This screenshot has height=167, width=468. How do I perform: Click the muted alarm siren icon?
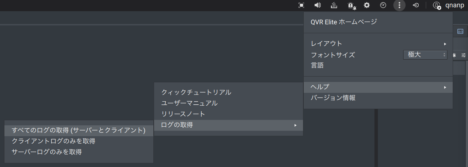tap(351, 5)
